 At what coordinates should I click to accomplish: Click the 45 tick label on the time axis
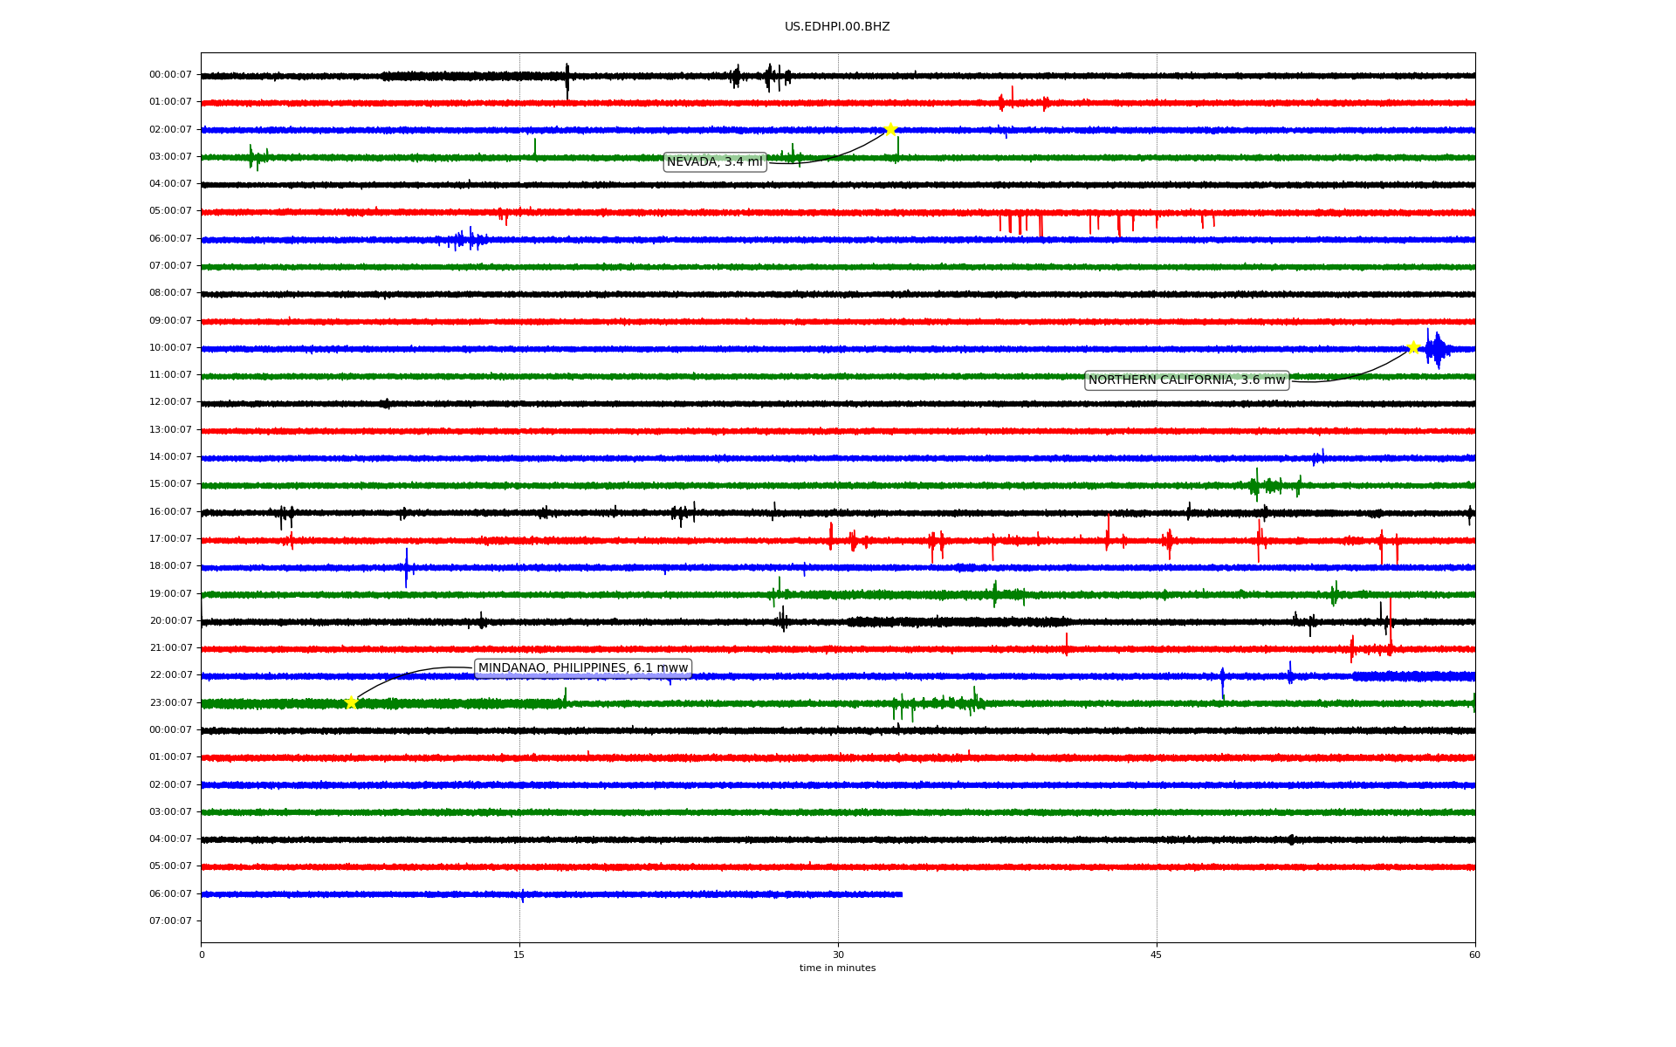coord(1157,955)
